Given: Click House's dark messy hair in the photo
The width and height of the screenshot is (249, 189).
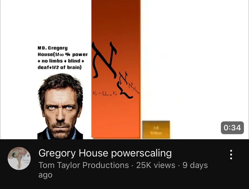Looking at the screenshot, I should 61,82.
